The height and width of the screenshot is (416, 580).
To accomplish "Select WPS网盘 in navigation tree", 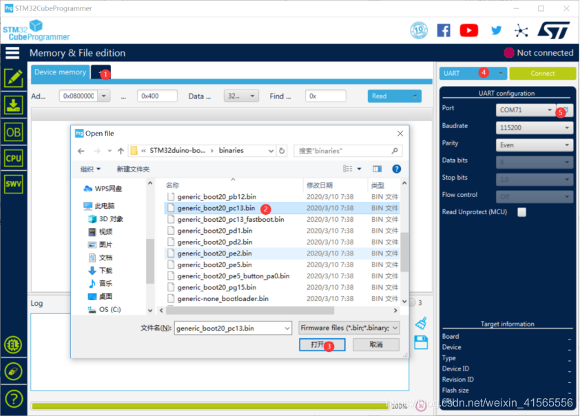I will 103,189.
